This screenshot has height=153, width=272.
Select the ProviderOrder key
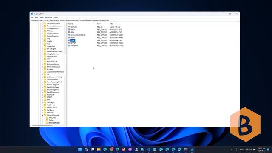54,123
